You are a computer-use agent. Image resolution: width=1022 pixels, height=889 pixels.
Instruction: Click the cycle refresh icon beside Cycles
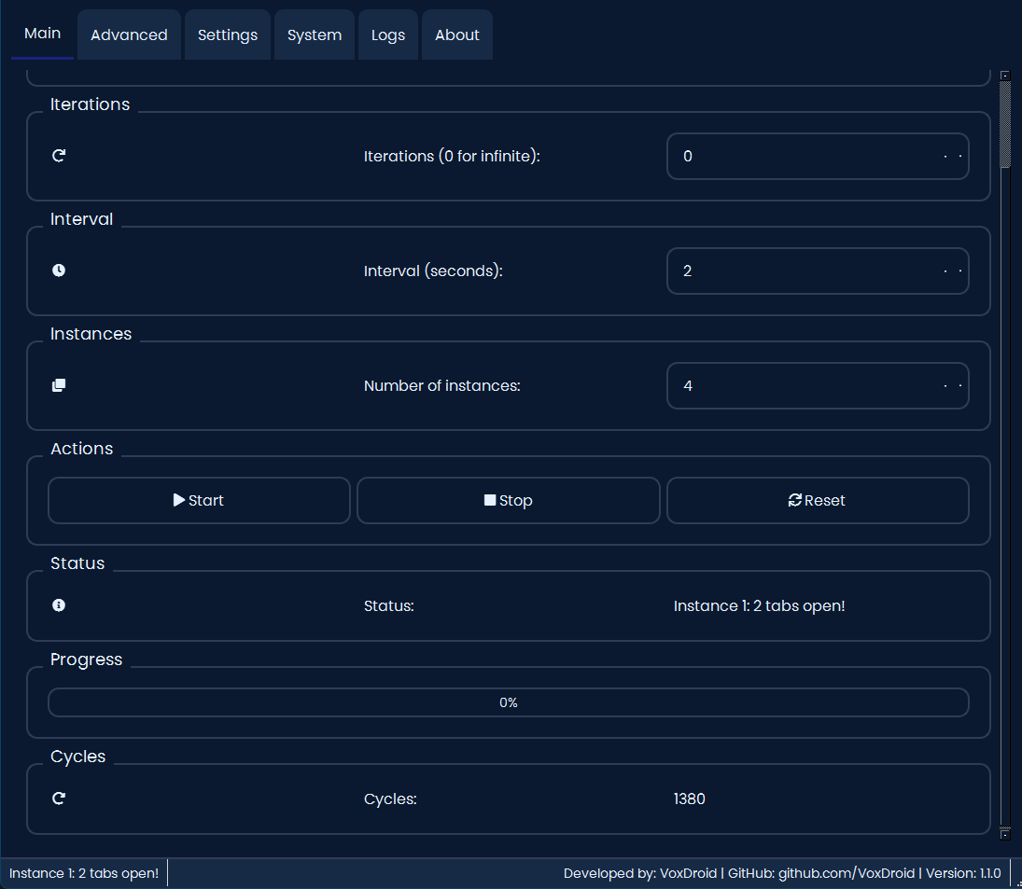point(59,799)
